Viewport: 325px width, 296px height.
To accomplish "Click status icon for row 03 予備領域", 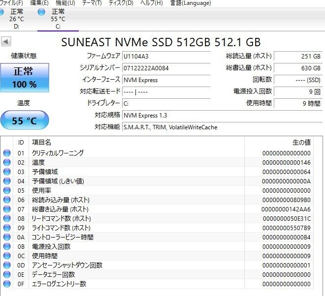I will [7, 172].
